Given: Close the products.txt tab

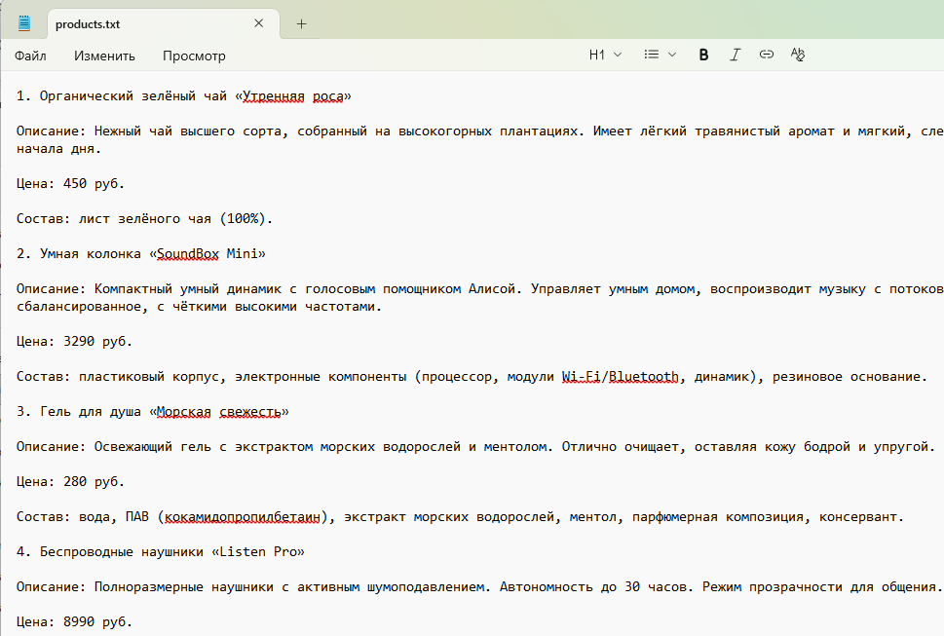Looking at the screenshot, I should click(258, 22).
